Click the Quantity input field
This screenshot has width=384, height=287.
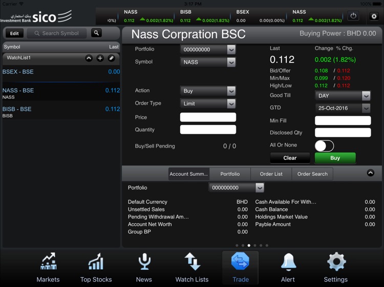pyautogui.click(x=208, y=129)
